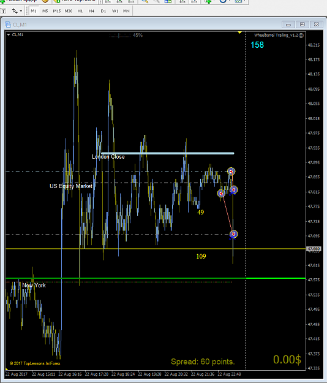Click the cyan 158 value
This screenshot has height=383, width=327.
[x=257, y=45]
